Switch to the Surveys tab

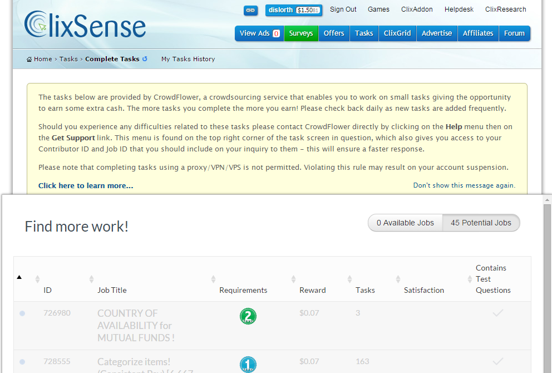pos(300,33)
